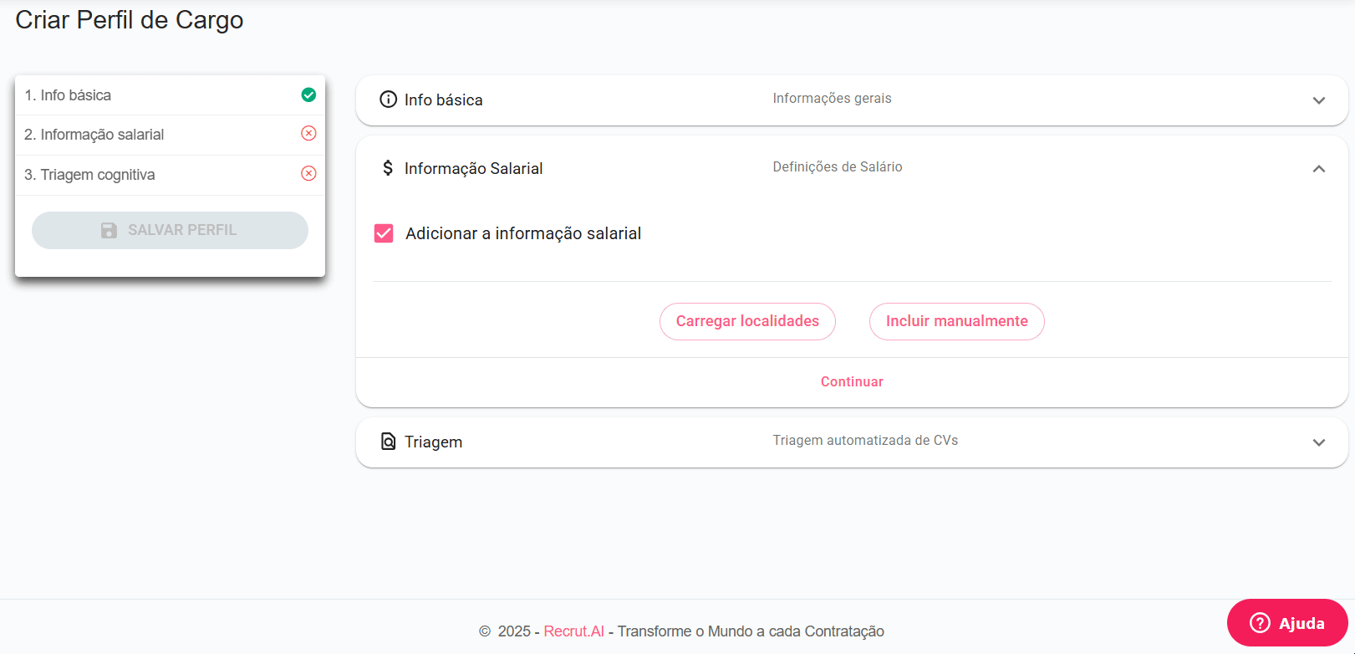
Task: Click the green check icon beside Info básica
Action: pos(308,95)
